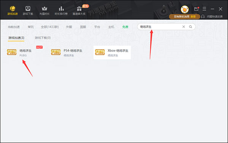Select the 免费 filter category

(x=125, y=27)
